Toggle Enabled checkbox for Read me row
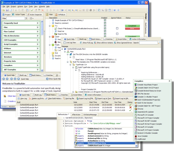 click(105, 31)
